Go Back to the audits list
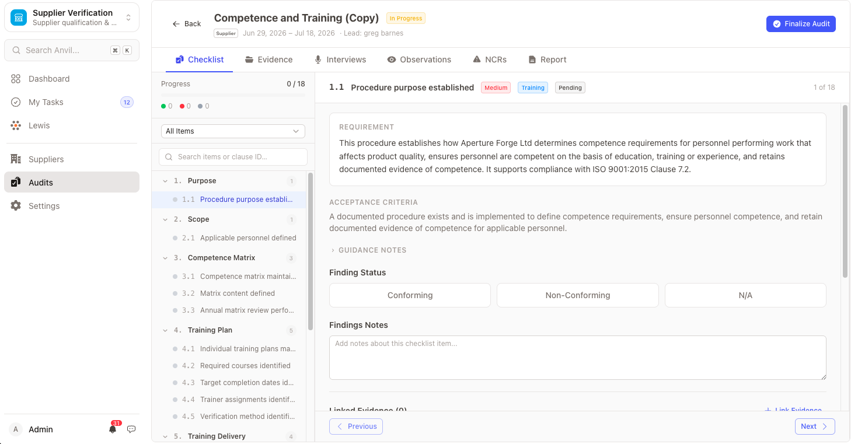 tap(187, 24)
